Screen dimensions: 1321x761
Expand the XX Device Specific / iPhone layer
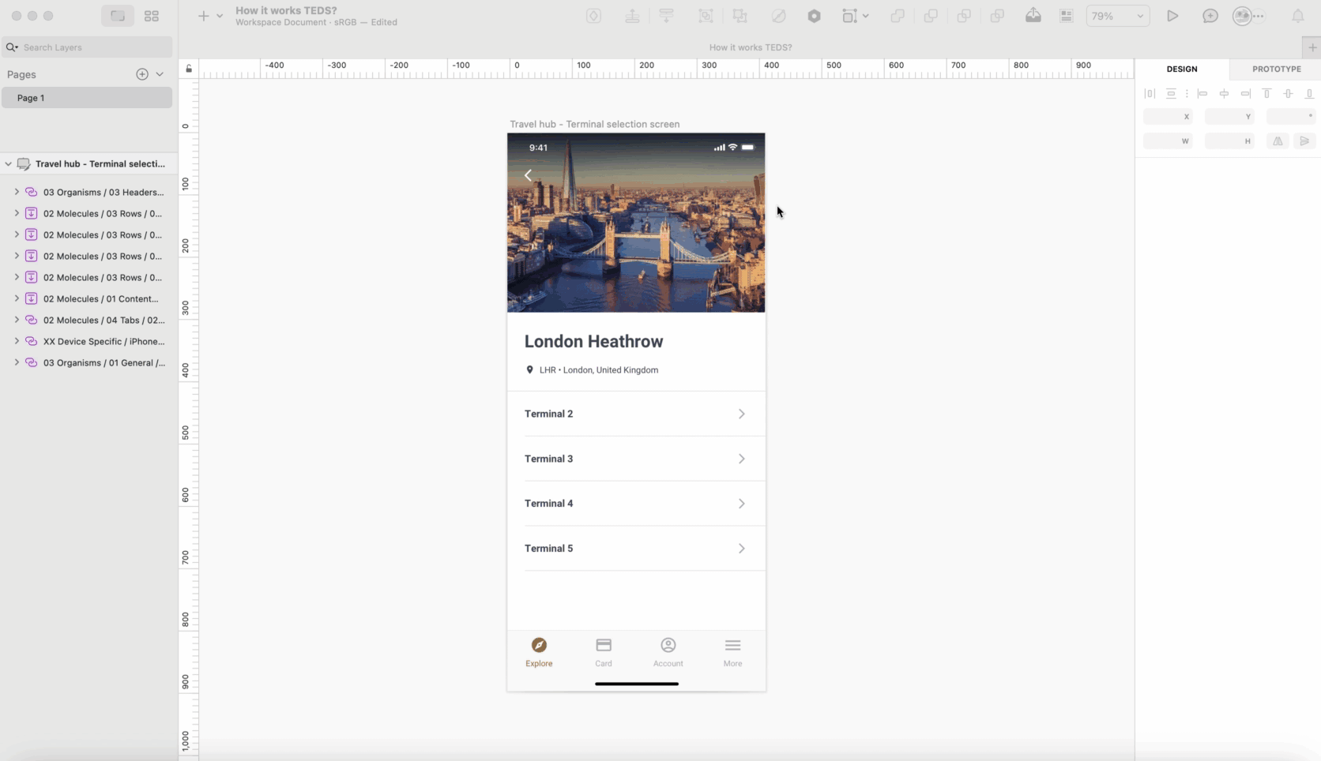click(17, 341)
